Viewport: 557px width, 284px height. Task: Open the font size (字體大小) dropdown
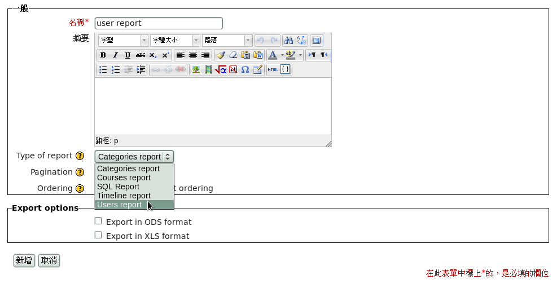click(175, 41)
